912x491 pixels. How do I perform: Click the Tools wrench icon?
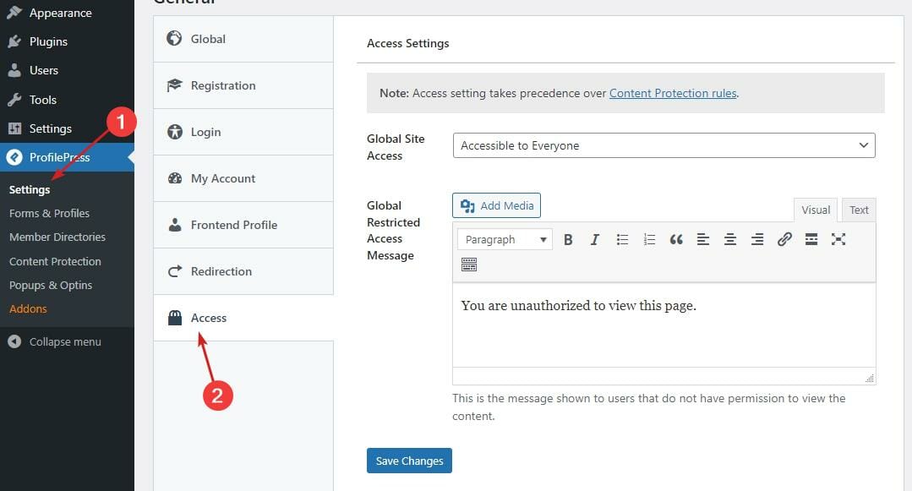click(x=14, y=100)
